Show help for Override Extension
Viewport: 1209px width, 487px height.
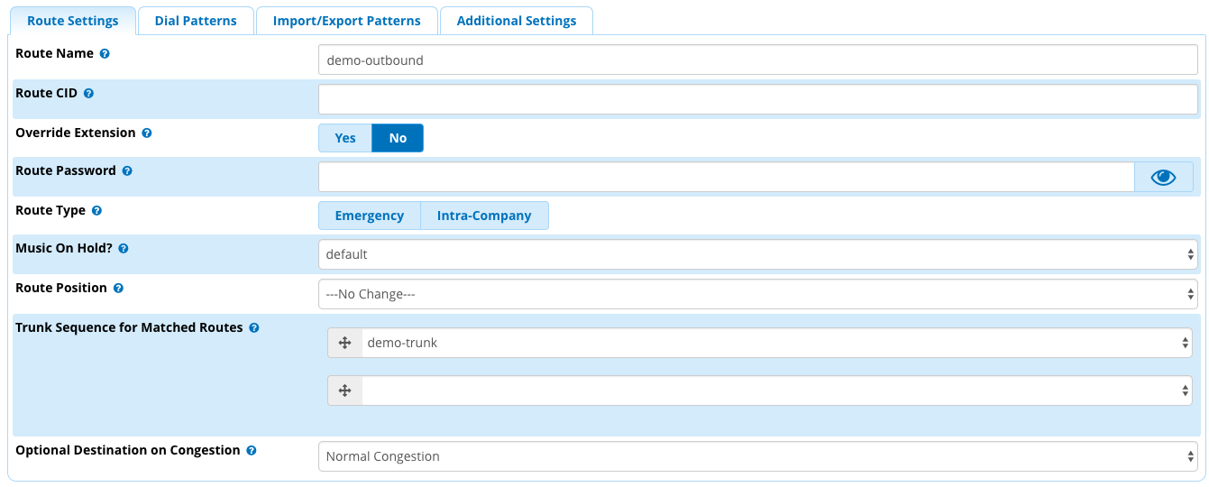[147, 133]
